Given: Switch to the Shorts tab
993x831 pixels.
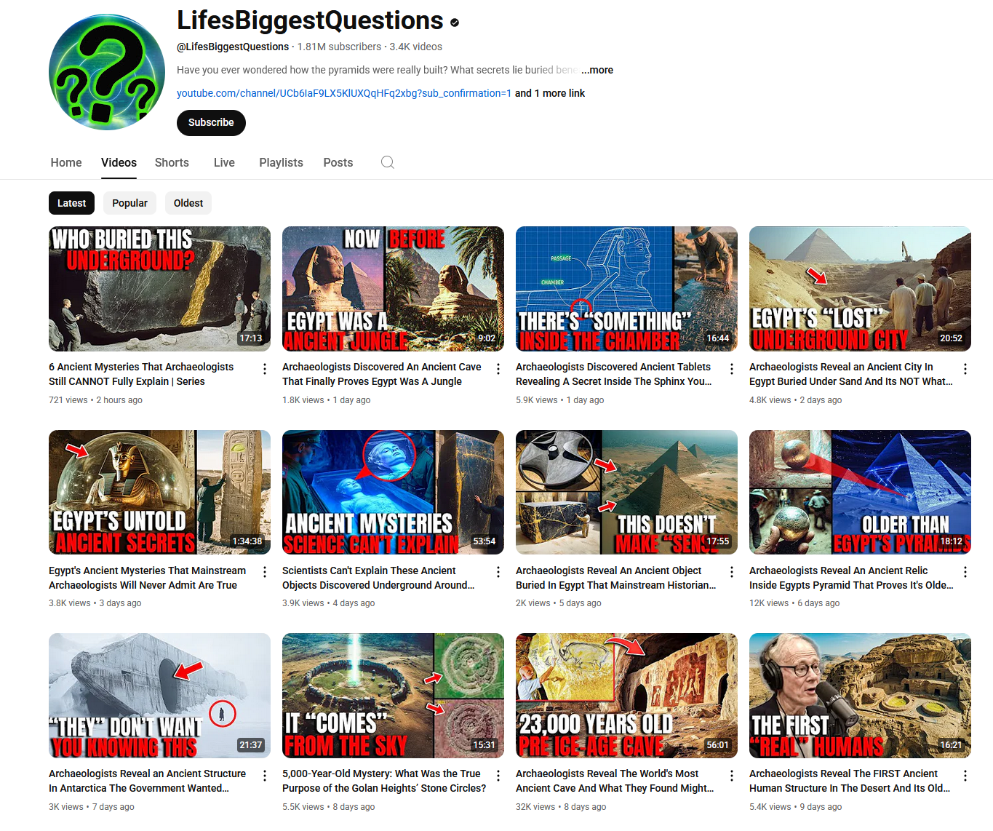Looking at the screenshot, I should pyautogui.click(x=172, y=162).
